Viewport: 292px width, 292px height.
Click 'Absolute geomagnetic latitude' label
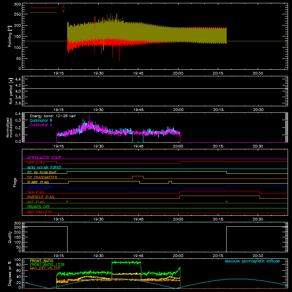pyautogui.click(x=252, y=261)
